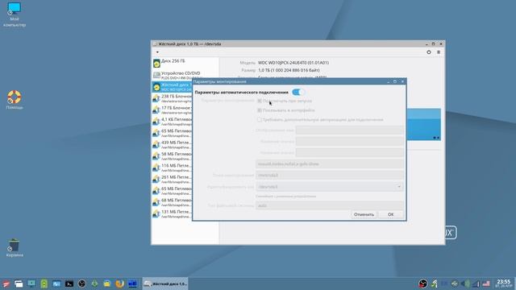
Task: Switch keyboard layout via flag tray icon
Action: (486, 284)
